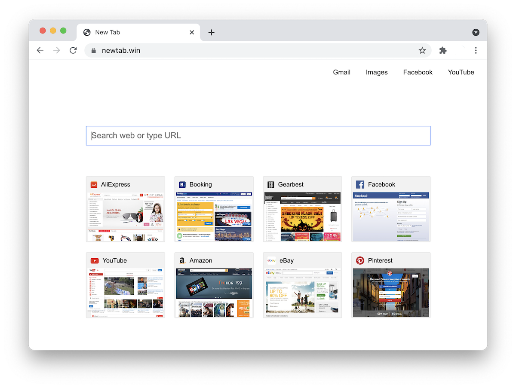This screenshot has height=388, width=516.
Task: Click the Pinterest tile icon
Action: [360, 260]
